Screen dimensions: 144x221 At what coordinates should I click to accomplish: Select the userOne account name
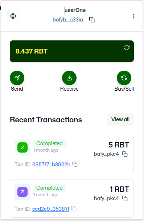[x=75, y=10]
